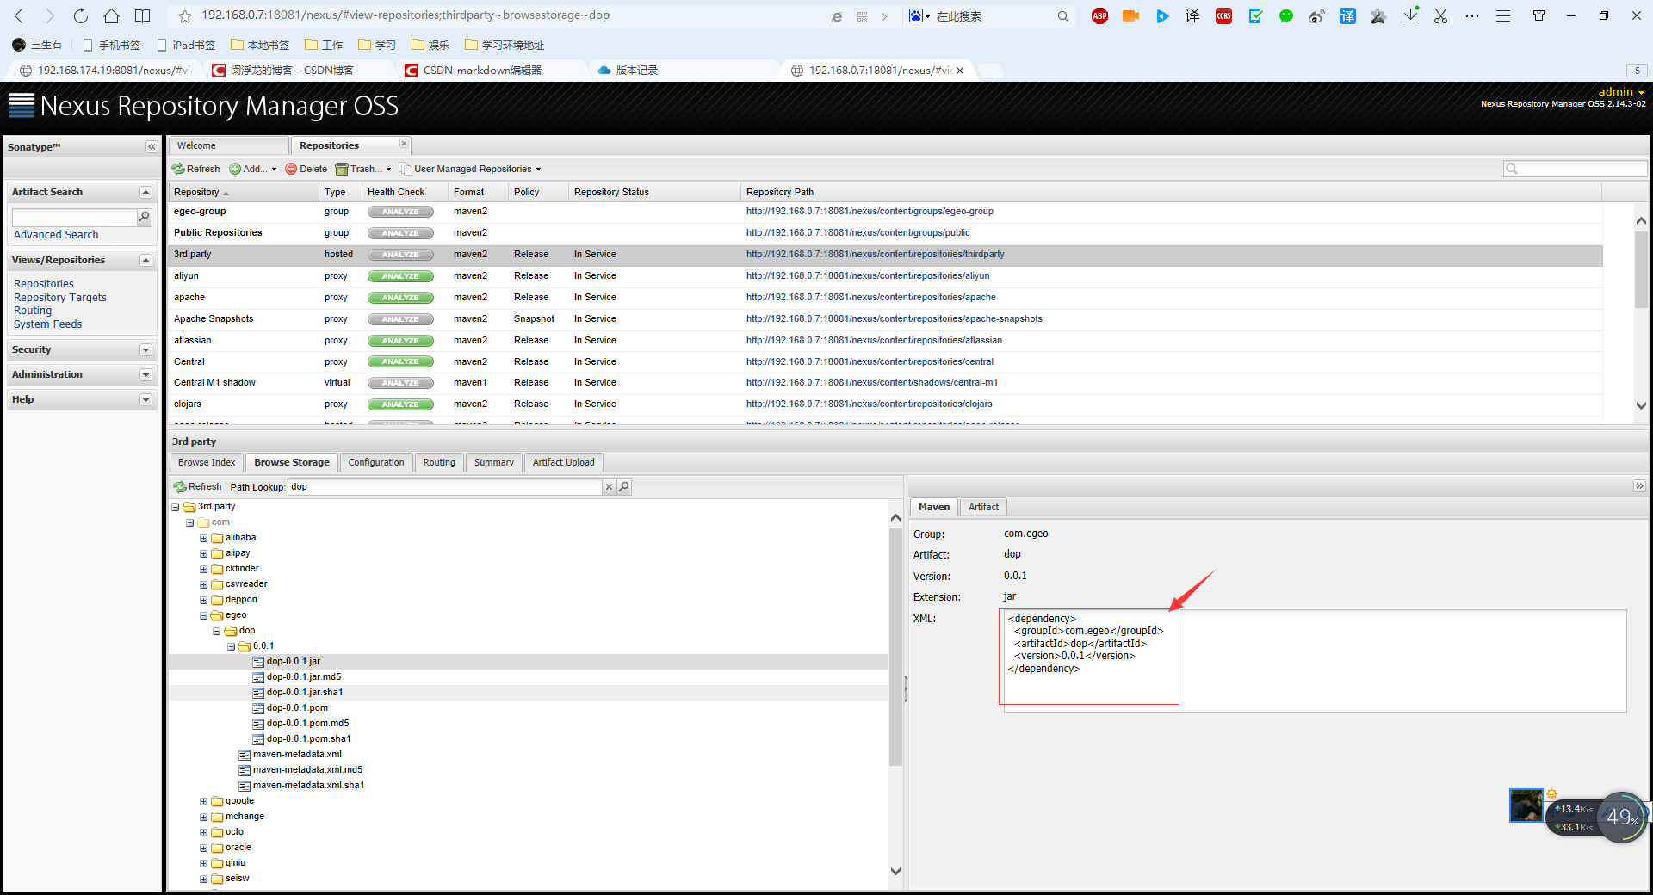This screenshot has width=1653, height=895.
Task: Click into the Artifact Search input field
Action: point(75,217)
